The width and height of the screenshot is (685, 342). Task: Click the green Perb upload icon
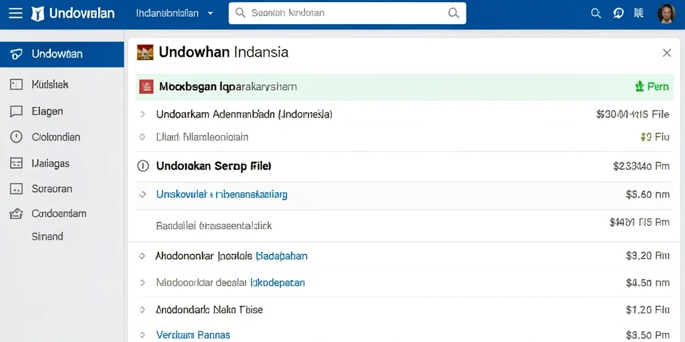640,86
